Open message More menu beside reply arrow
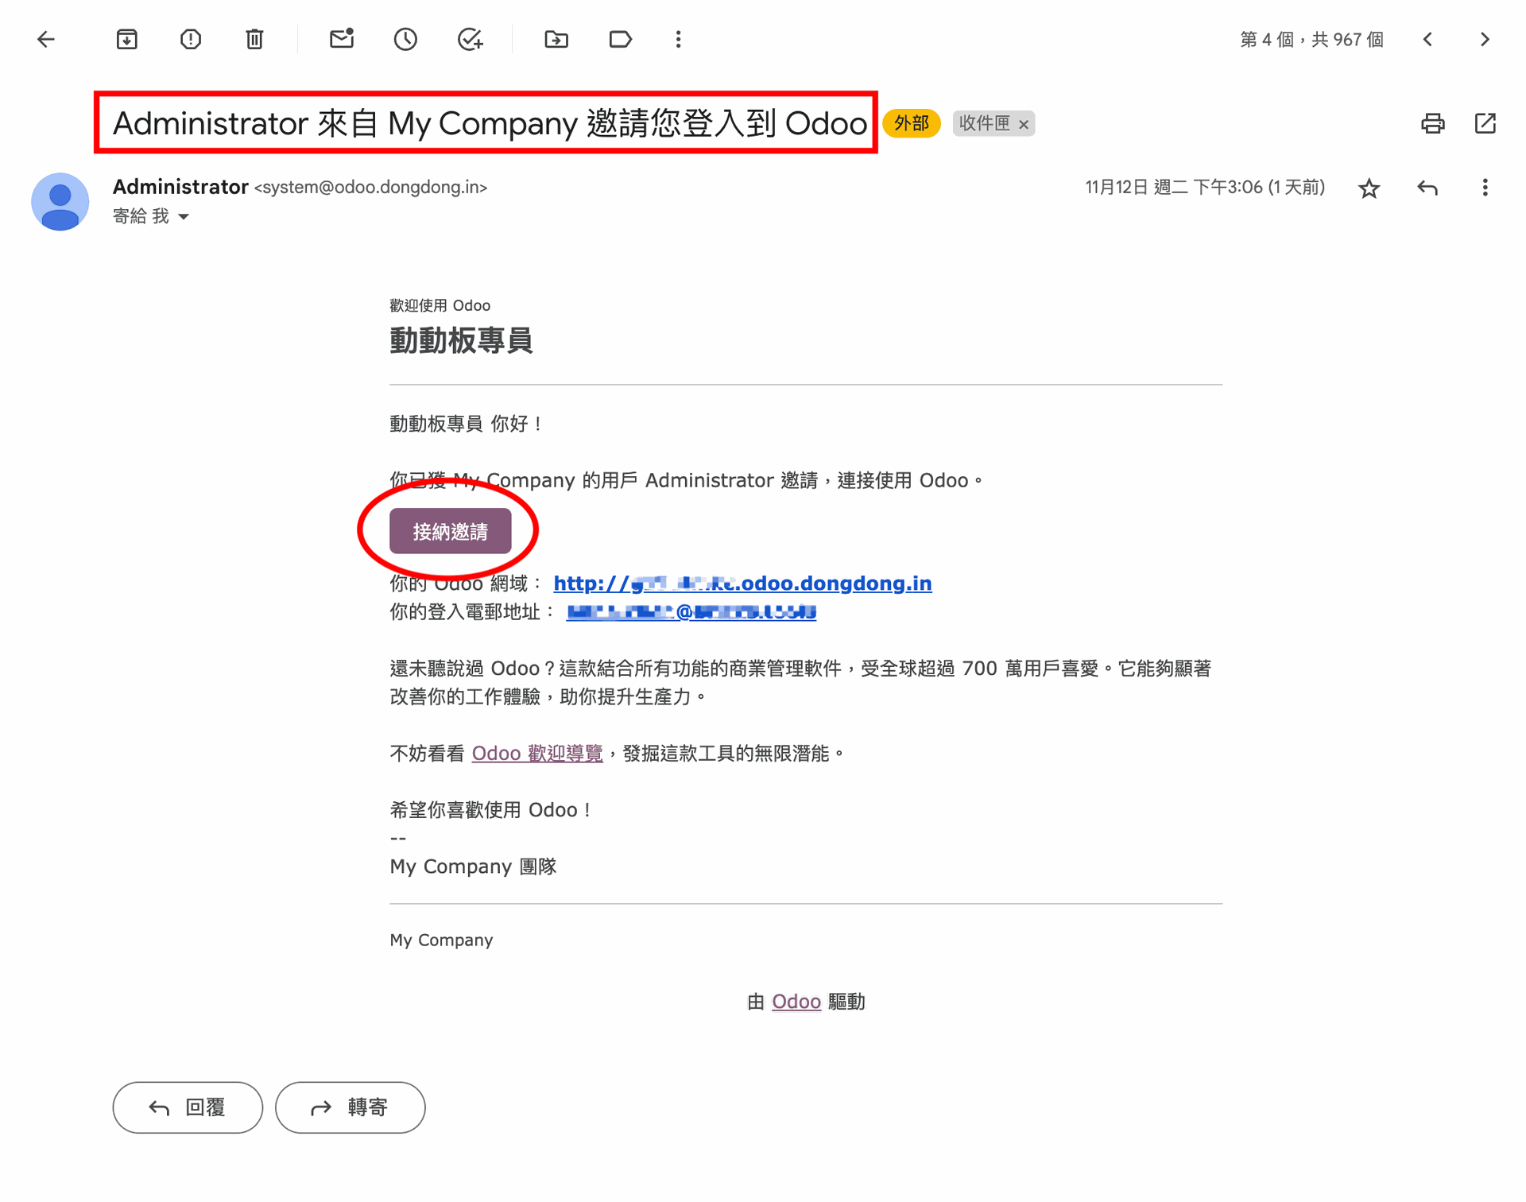The width and height of the screenshot is (1526, 1202). tap(1485, 188)
